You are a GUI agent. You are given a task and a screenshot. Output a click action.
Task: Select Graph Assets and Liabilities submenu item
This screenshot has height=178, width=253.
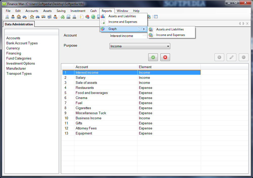171,29
